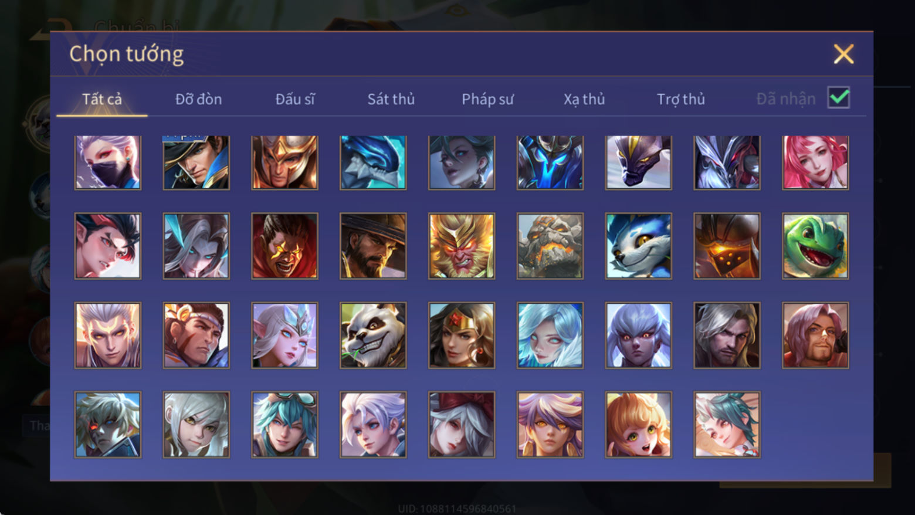Filter heroes by Sát thủ

point(391,99)
